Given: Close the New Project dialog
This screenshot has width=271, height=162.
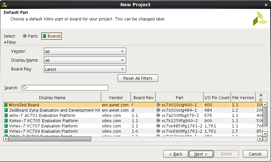Looking at the screenshot, I should point(266,5).
